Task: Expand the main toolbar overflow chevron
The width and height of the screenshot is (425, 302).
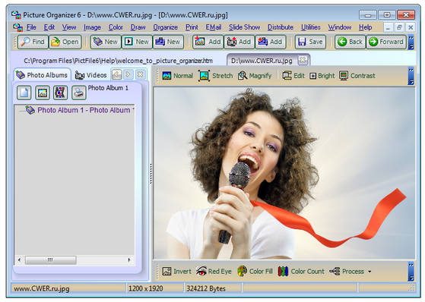Action: (x=411, y=42)
